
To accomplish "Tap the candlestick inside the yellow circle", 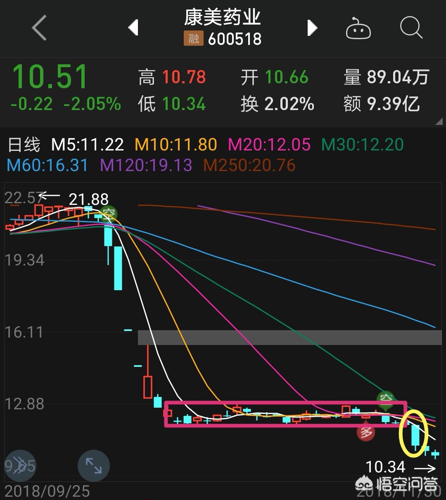I will tap(415, 435).
